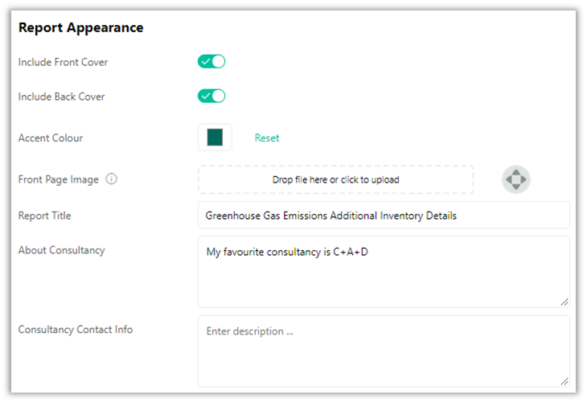Click the Include Back Cover label
The image size is (587, 403).
click(x=61, y=97)
